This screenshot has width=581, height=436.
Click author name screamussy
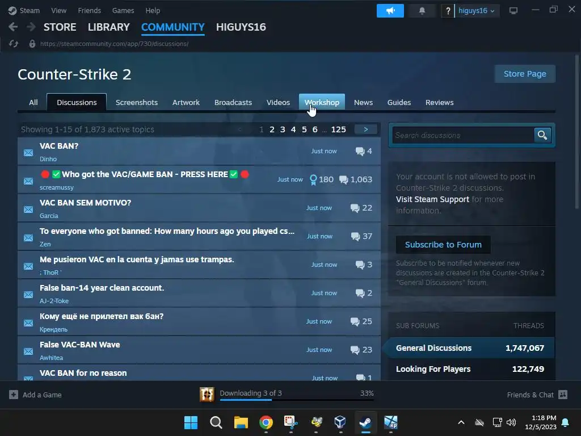coord(57,187)
